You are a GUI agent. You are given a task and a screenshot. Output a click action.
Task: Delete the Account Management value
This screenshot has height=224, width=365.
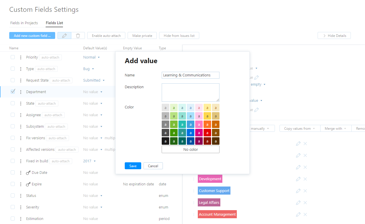305,214
